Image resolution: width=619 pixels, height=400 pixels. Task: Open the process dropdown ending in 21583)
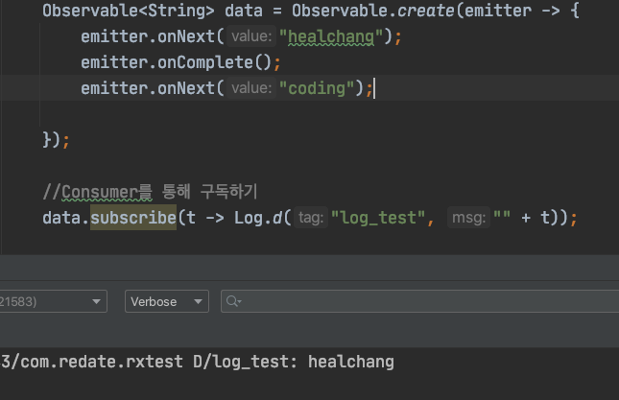[53, 301]
